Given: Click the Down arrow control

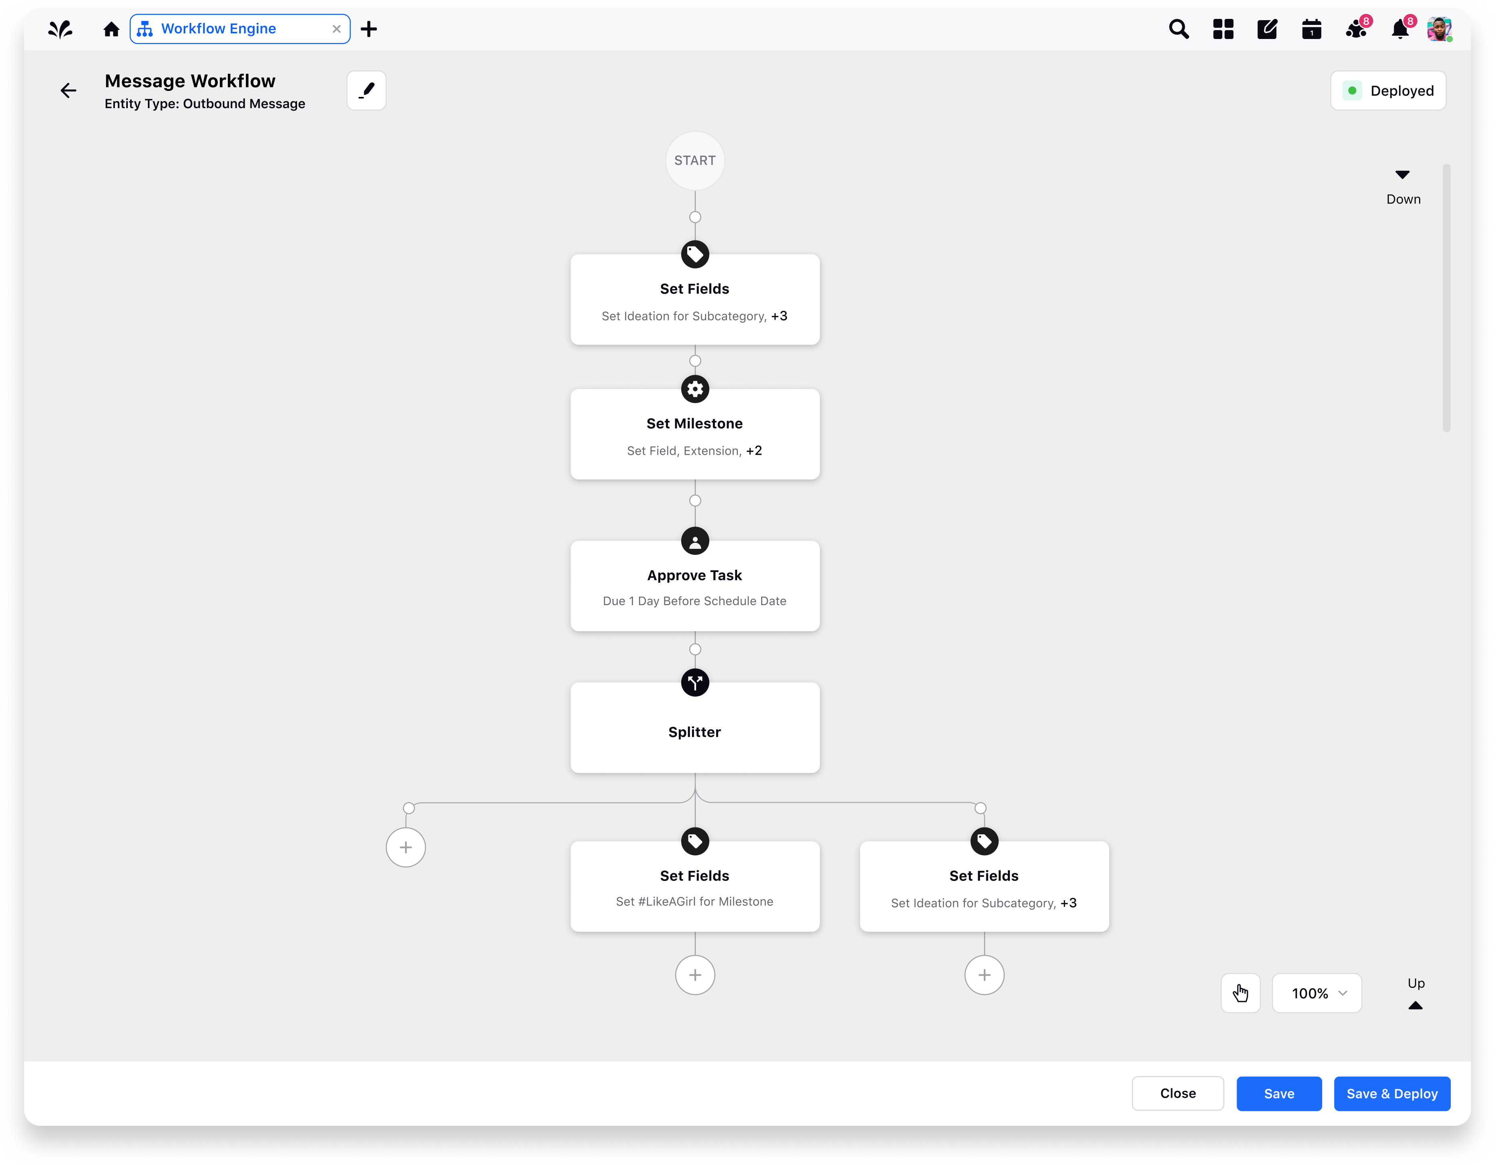Looking at the screenshot, I should 1402,175.
